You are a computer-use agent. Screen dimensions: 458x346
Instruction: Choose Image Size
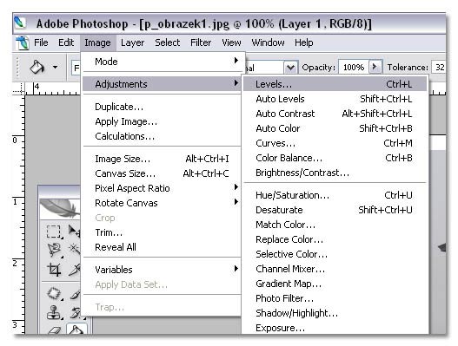[162, 159]
